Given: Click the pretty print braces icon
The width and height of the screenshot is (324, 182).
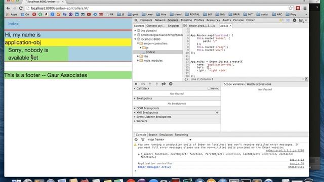Looking at the screenshot, I should point(186,79).
